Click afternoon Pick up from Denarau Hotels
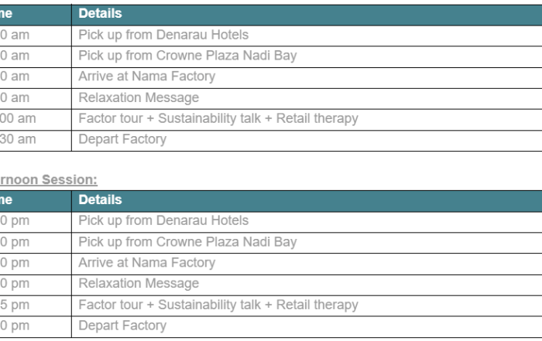The width and height of the screenshot is (542, 341). point(163,221)
